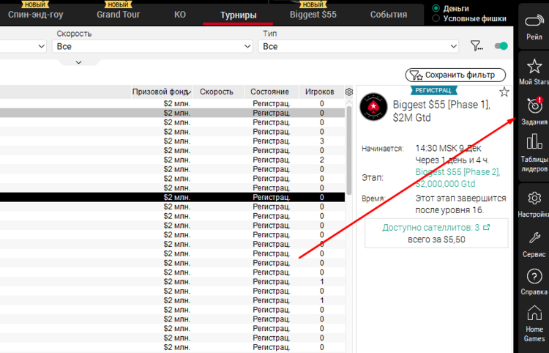Viewport: 549px width, 353px height.
Task: Collapse the filter panel chevron
Action: [78, 62]
